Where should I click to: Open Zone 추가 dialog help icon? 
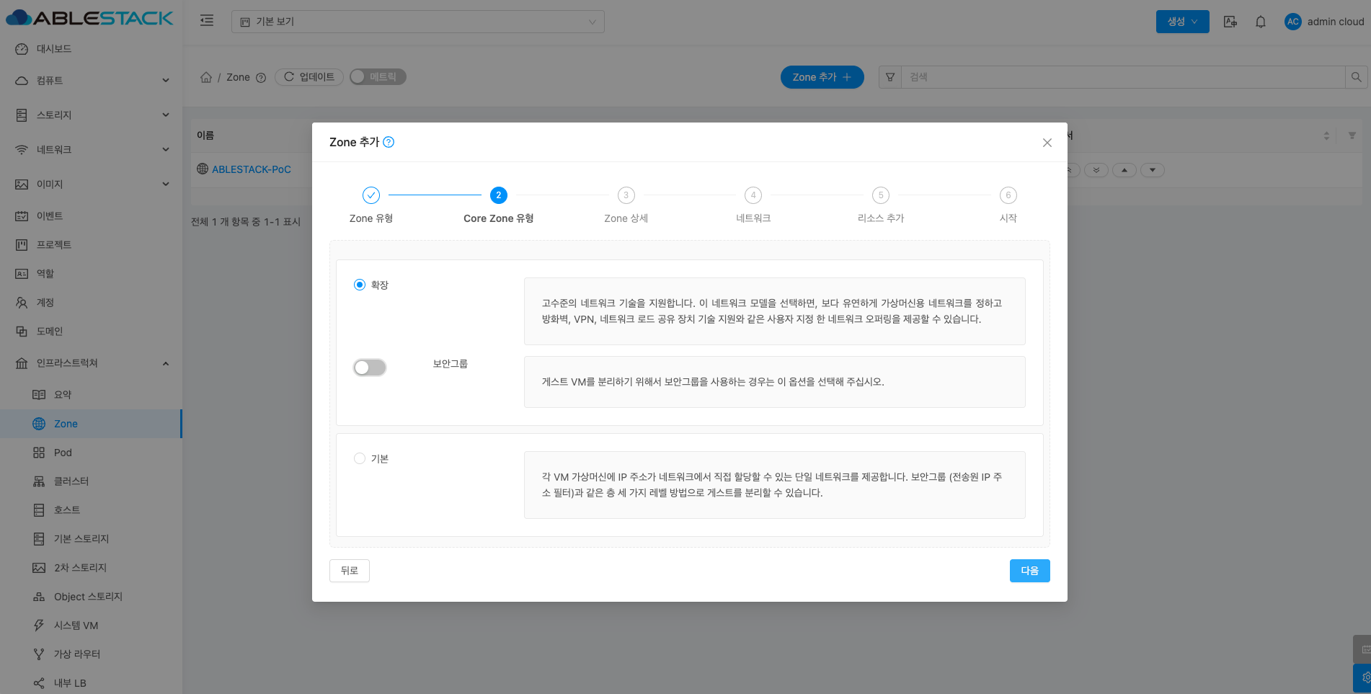point(389,142)
